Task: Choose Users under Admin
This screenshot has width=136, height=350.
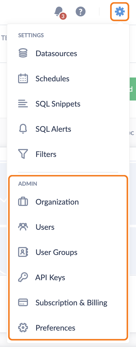Action: click(68, 227)
